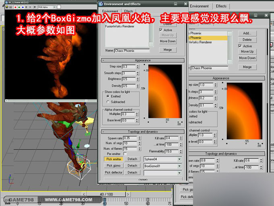The height and width of the screenshot is (206, 274).
Task: Toggle the blue channel button
Action: [23, 7]
